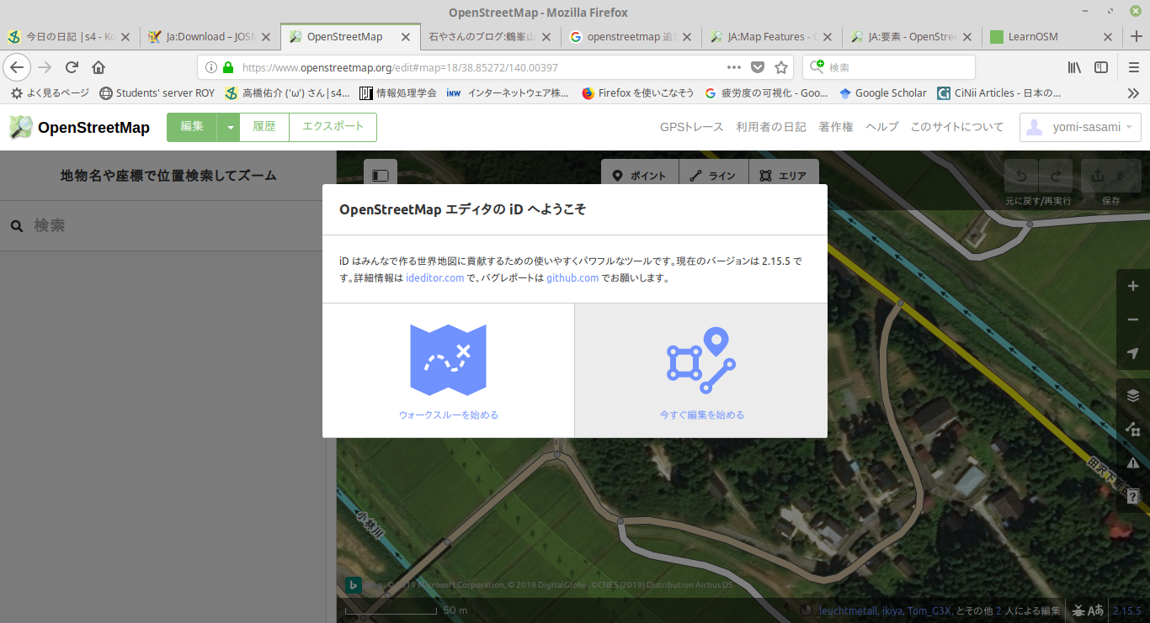Screen dimensions: 1150x623
Task: Click the エクスポート export button
Action: pyautogui.click(x=333, y=127)
